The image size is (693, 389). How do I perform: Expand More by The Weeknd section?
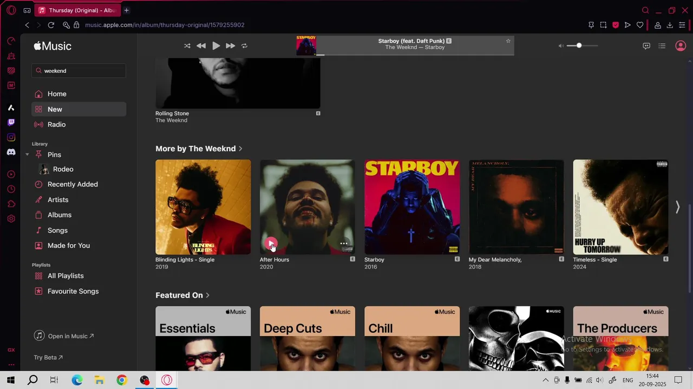(199, 149)
